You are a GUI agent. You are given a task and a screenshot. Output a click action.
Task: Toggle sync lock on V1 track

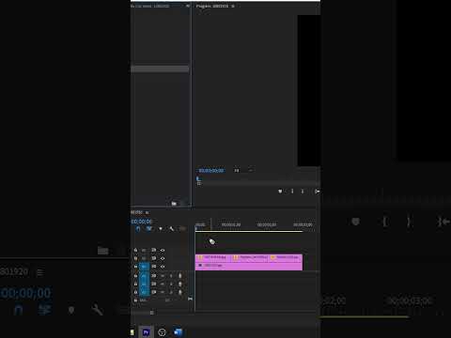point(154,267)
